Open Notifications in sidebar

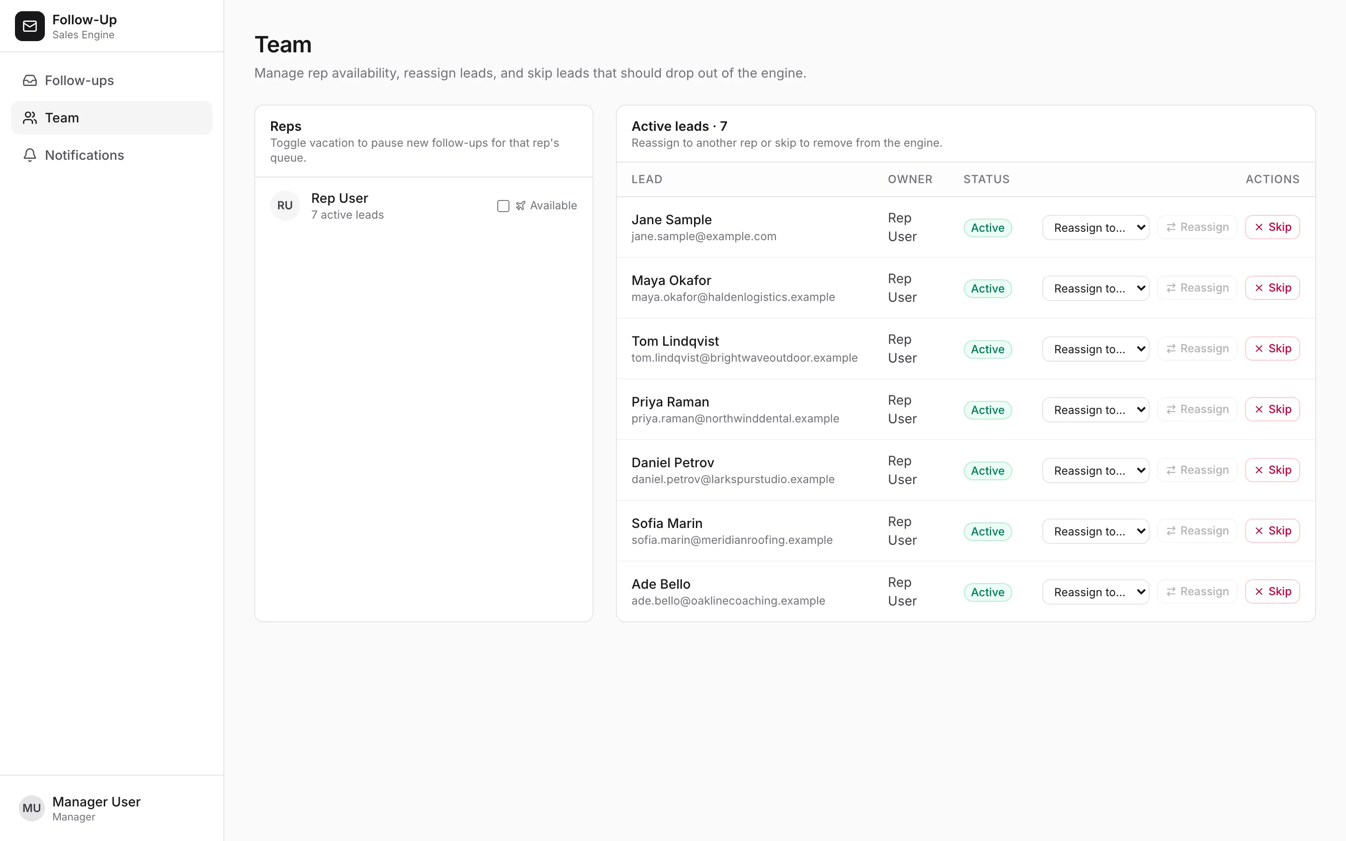coord(112,155)
